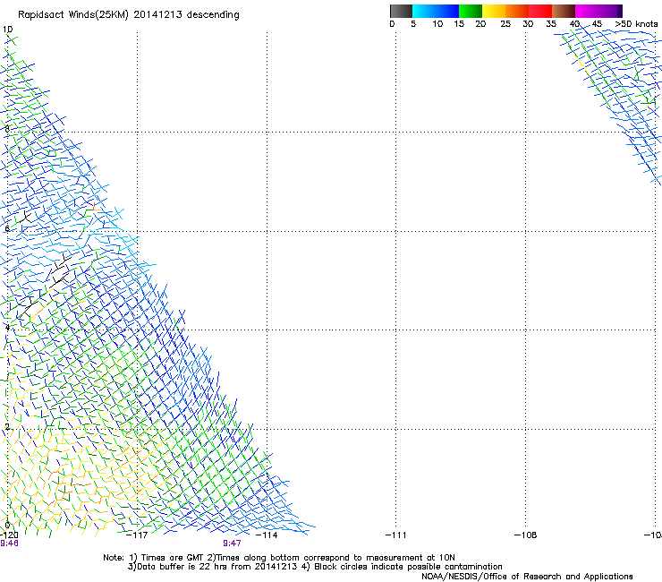
Task: Click the '25' legend scale number
Action: pyautogui.click(x=505, y=24)
